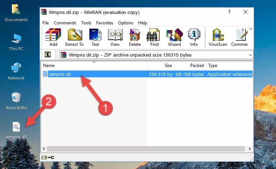
Task: Run the Test archive tool
Action: click(95, 37)
